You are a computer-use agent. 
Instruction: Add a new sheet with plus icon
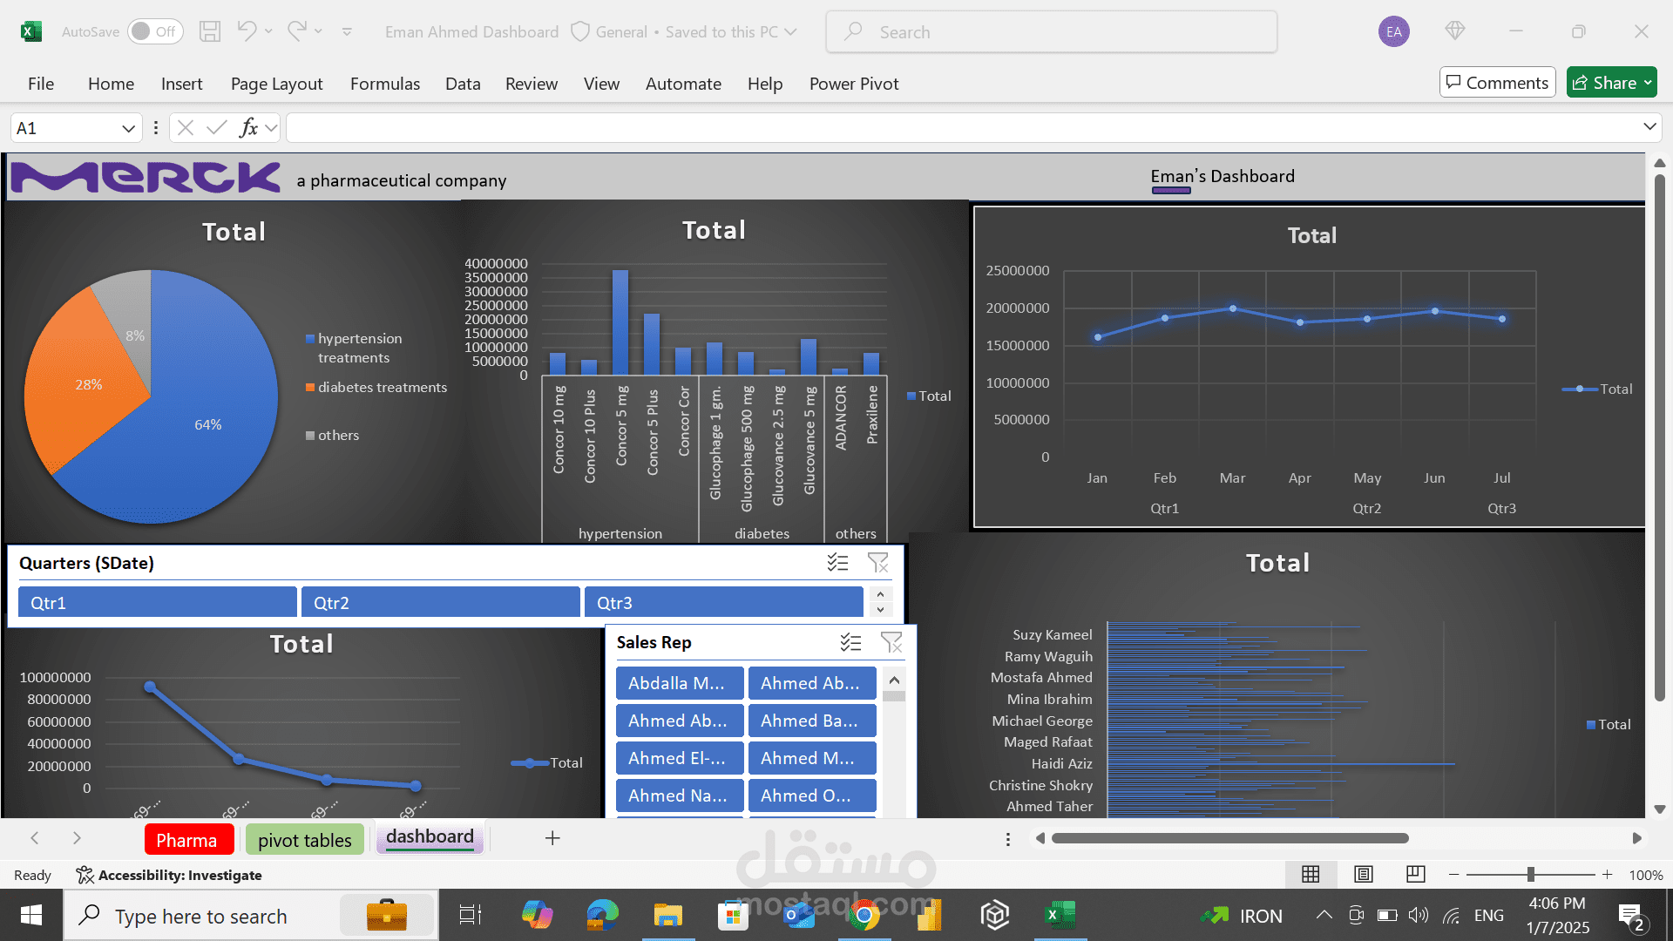pos(552,838)
